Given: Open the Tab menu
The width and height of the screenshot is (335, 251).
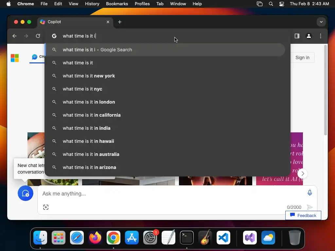Looking at the screenshot, I should pyautogui.click(x=160, y=4).
